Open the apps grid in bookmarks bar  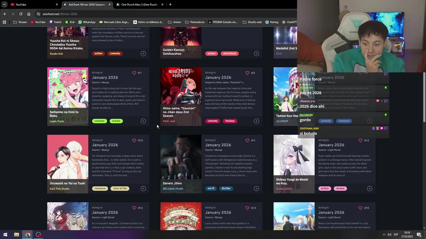point(4,22)
